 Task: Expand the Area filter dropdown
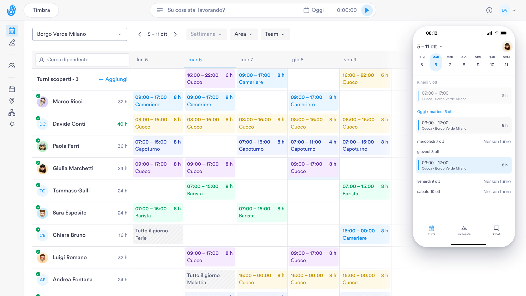click(x=244, y=34)
